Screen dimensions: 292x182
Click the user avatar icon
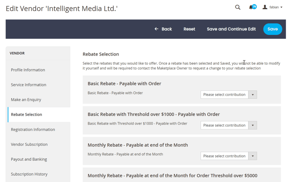265,7
